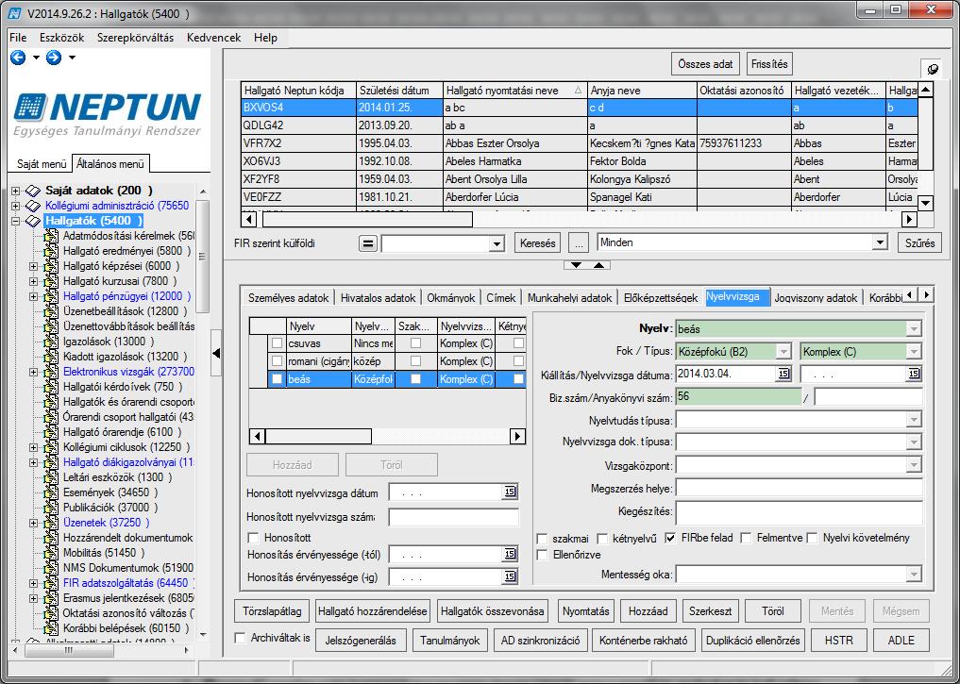Image resolution: width=960 pixels, height=684 pixels.
Task: Toggle the Archiváltak is checkbox
Action: tap(241, 638)
